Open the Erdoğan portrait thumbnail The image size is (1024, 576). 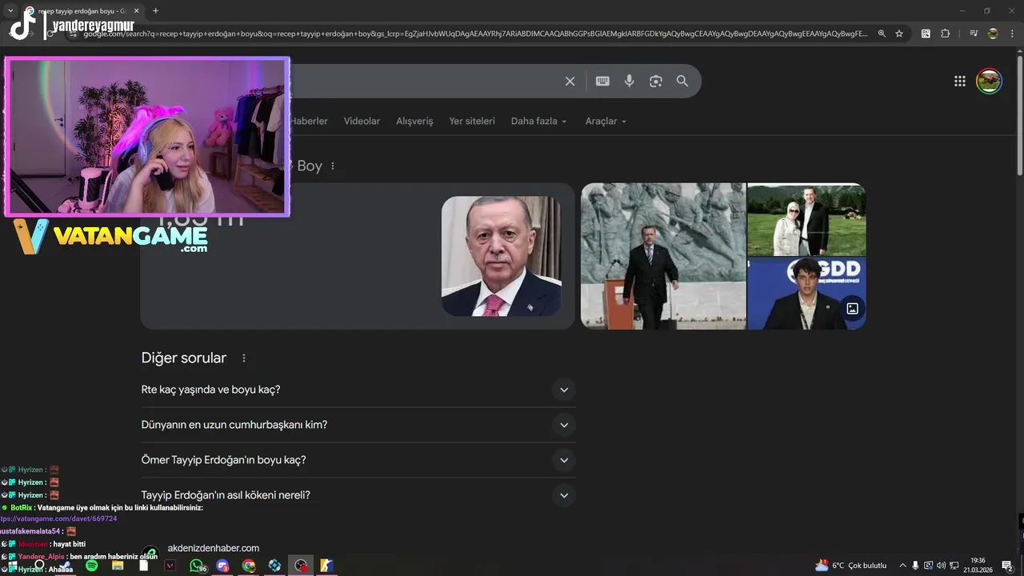click(x=502, y=256)
